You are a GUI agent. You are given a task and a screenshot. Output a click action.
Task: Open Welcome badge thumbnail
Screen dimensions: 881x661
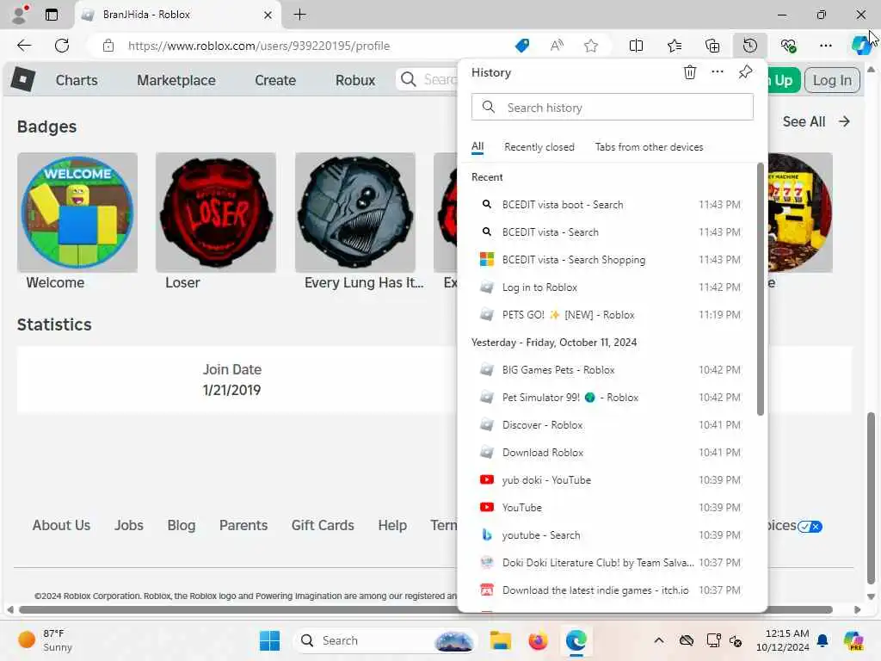[77, 213]
